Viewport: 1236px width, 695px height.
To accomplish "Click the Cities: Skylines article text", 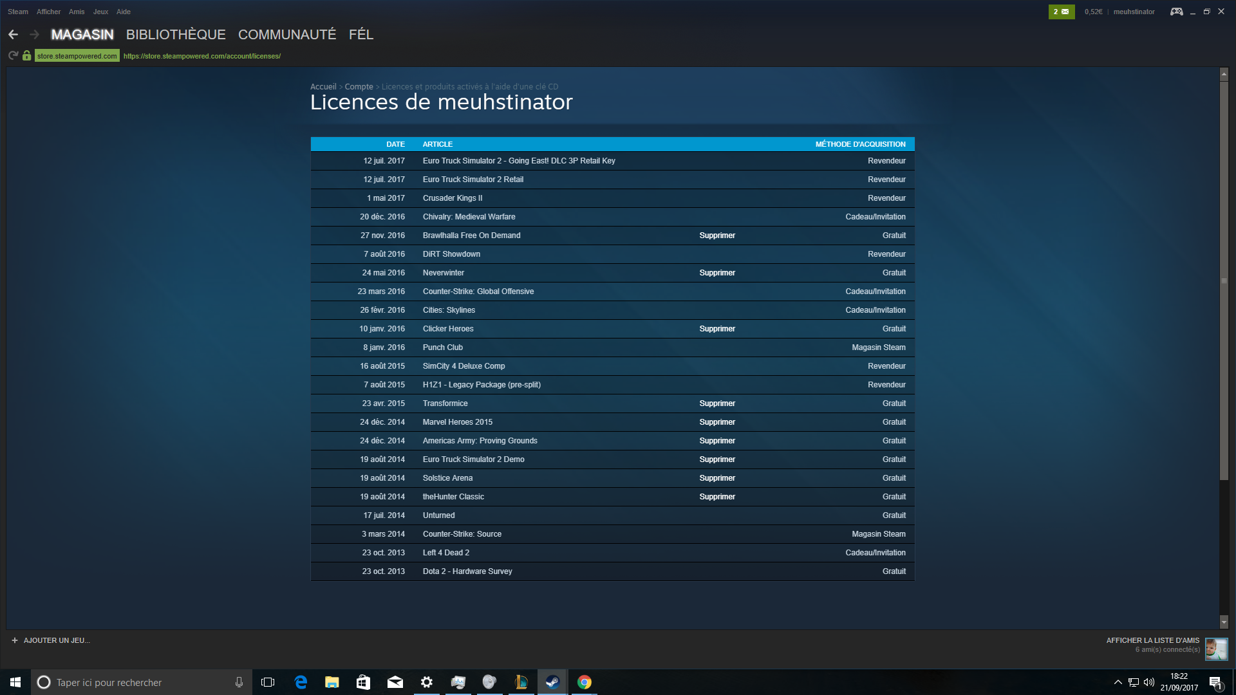I will click(449, 310).
